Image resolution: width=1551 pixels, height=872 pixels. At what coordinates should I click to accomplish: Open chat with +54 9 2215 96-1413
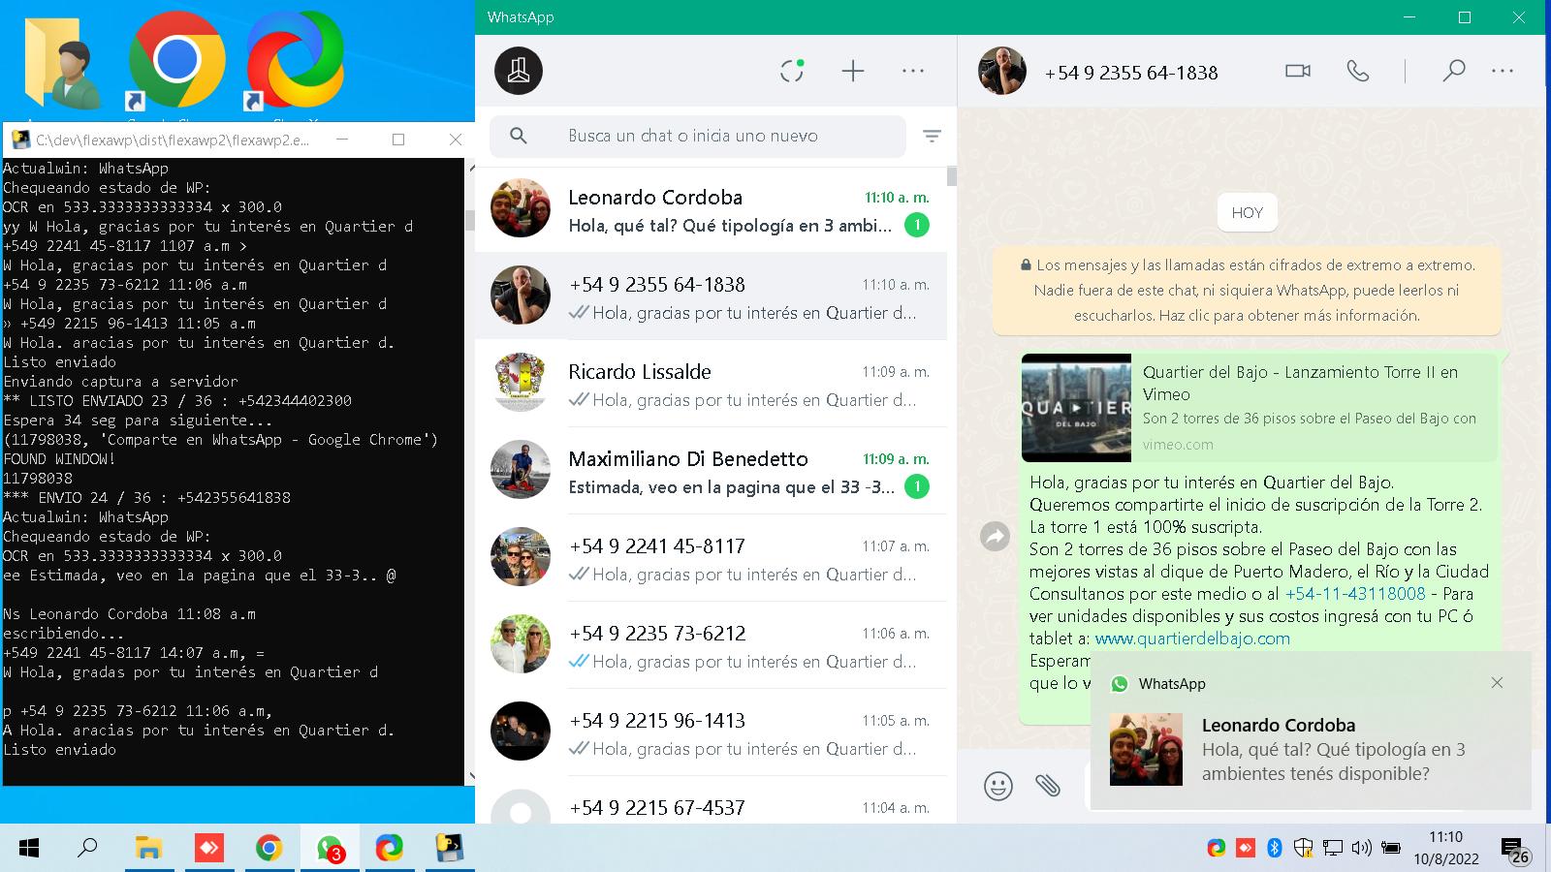(x=711, y=732)
